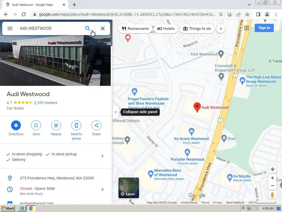Click the Directions icon
Screen dimensions: 282x212
(x=16, y=125)
